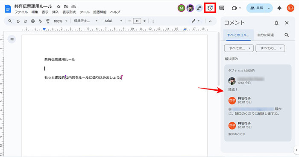Open the 挿入 menu
Screen dimensions: 299x157
pyautogui.click(x=55, y=12)
